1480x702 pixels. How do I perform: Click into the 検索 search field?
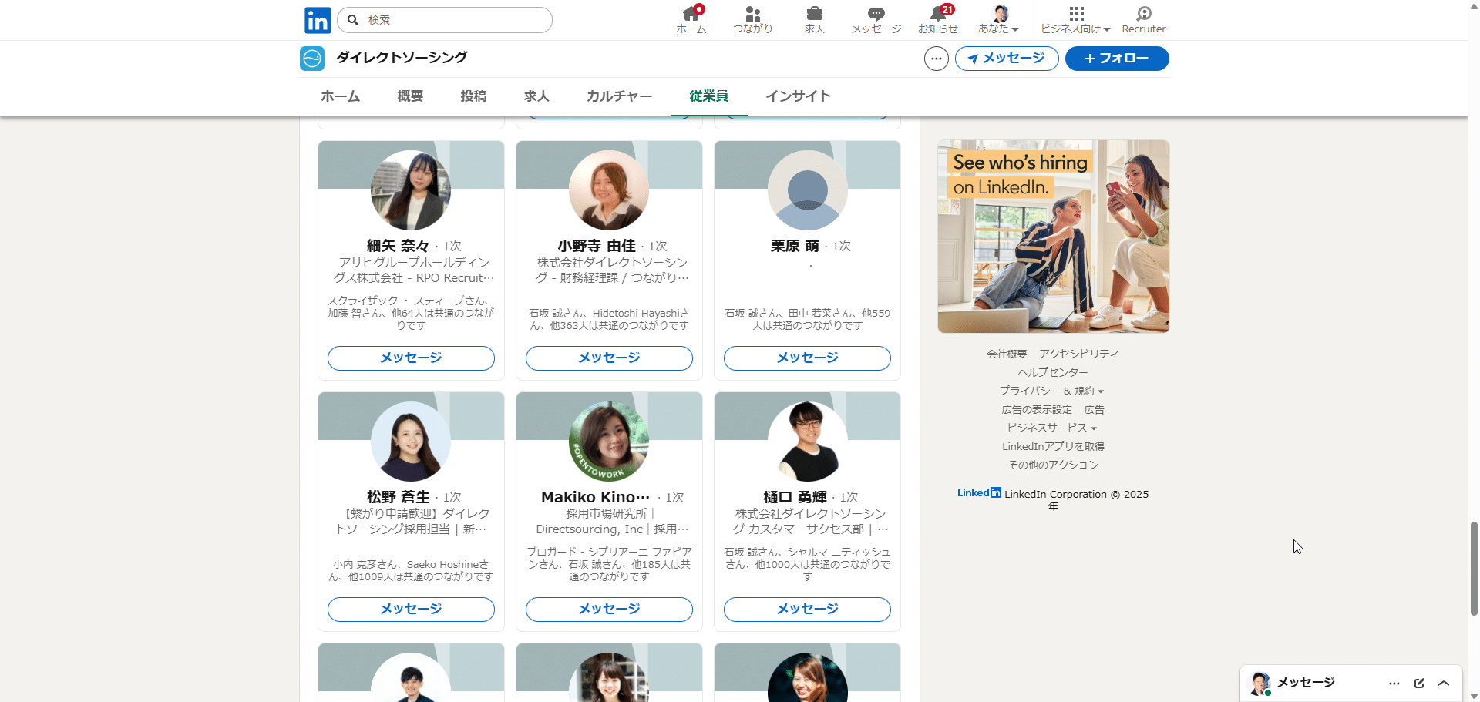click(445, 20)
